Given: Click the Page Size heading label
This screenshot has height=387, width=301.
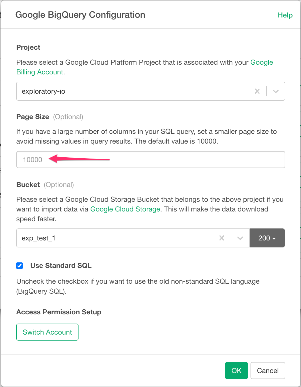Looking at the screenshot, I should pos(33,117).
